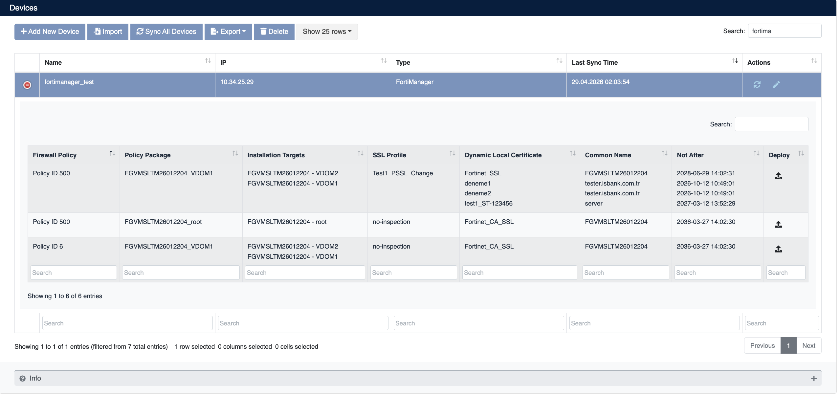This screenshot has width=840, height=396.
Task: Filter devices by IP search field
Action: click(x=303, y=323)
